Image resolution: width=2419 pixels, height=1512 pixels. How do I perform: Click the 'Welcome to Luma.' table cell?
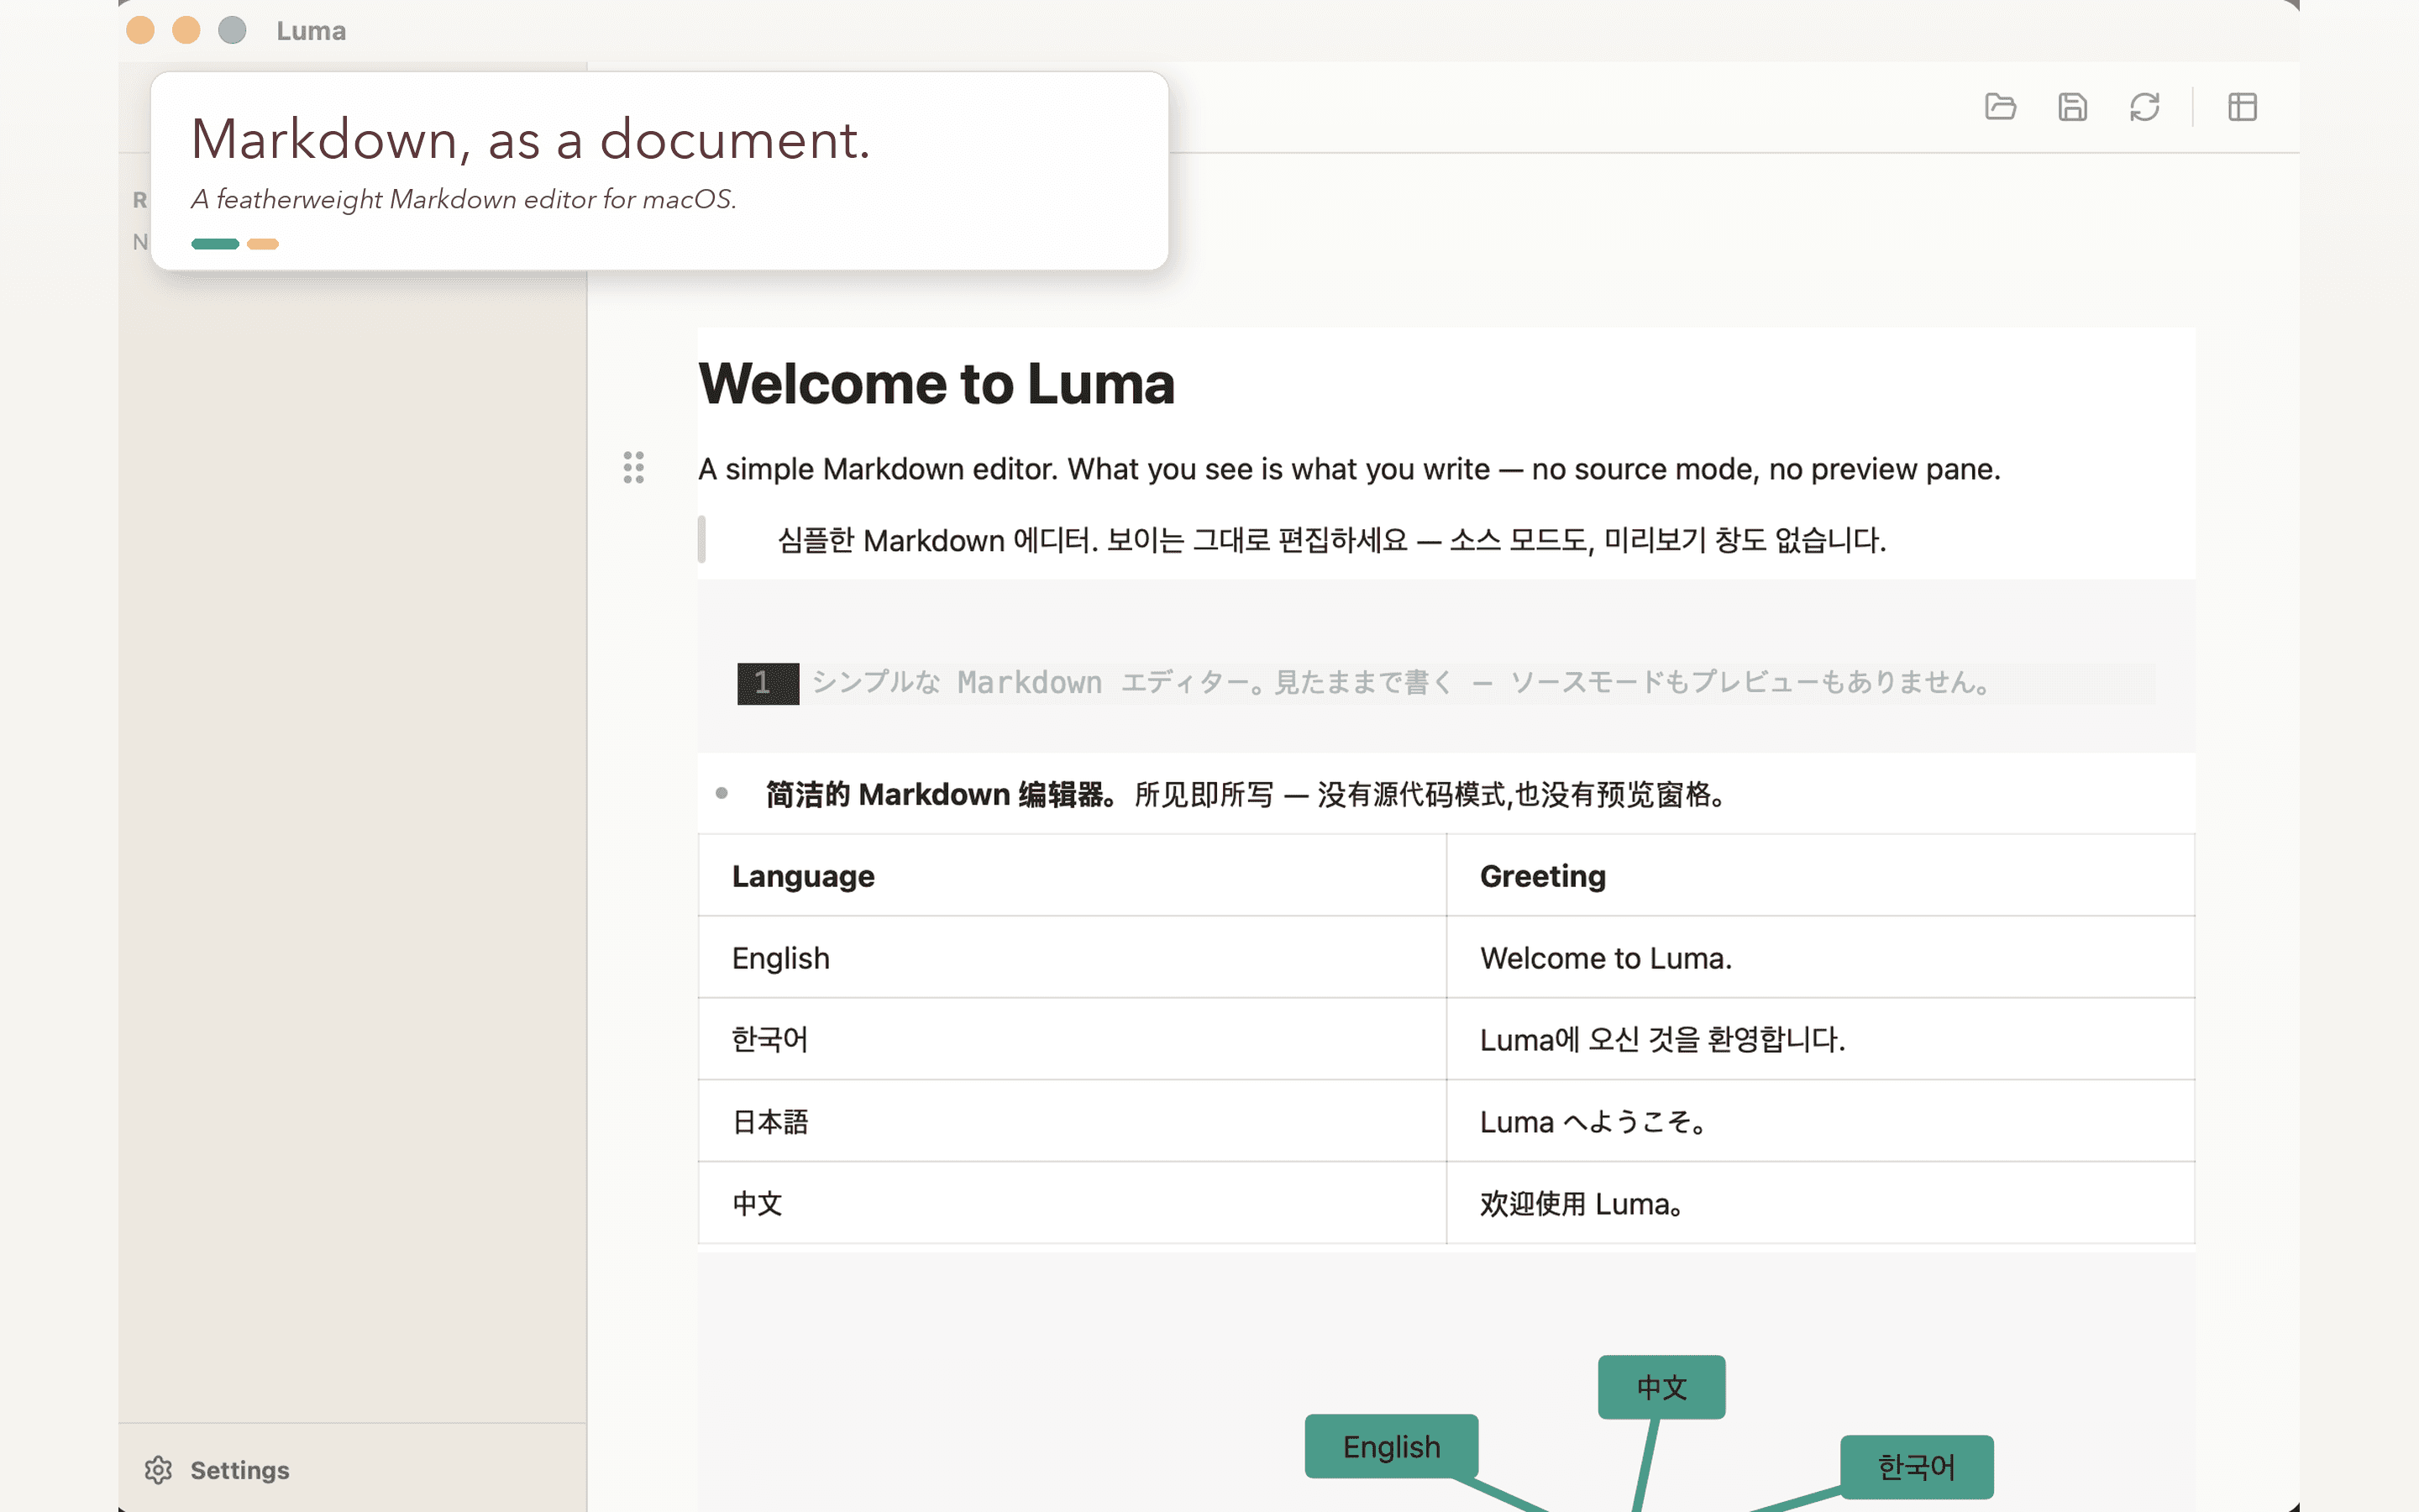1820,957
